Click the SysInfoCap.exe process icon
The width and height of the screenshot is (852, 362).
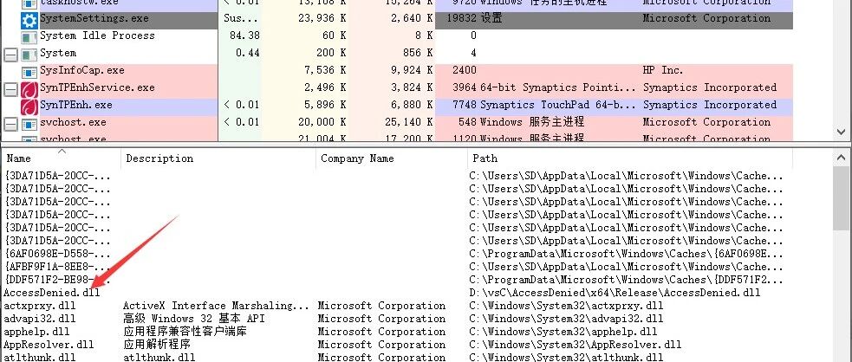[29, 71]
